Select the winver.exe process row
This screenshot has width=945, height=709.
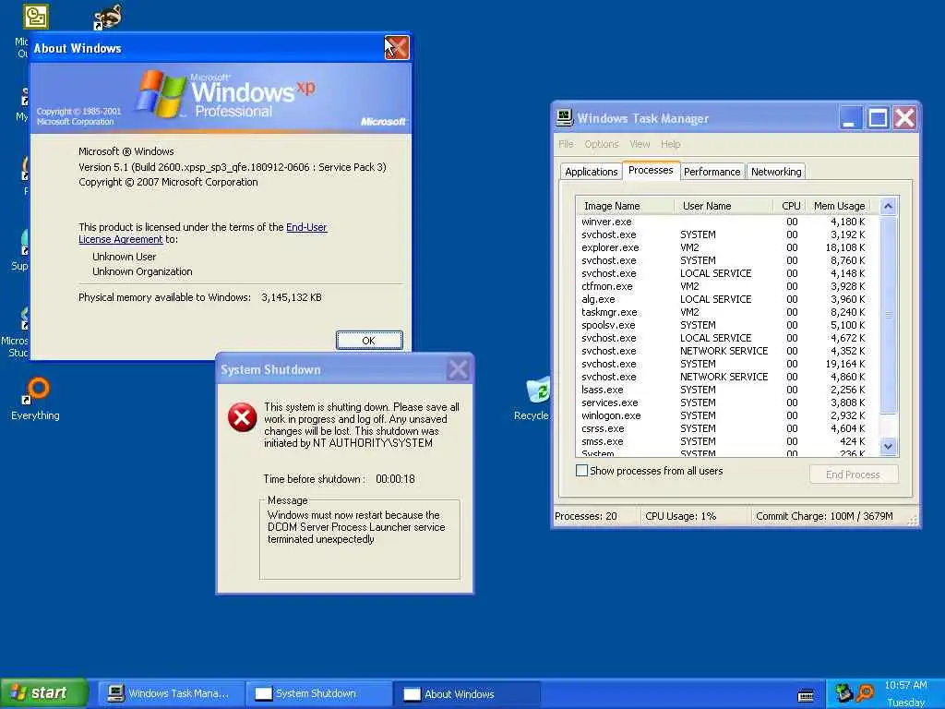click(727, 222)
